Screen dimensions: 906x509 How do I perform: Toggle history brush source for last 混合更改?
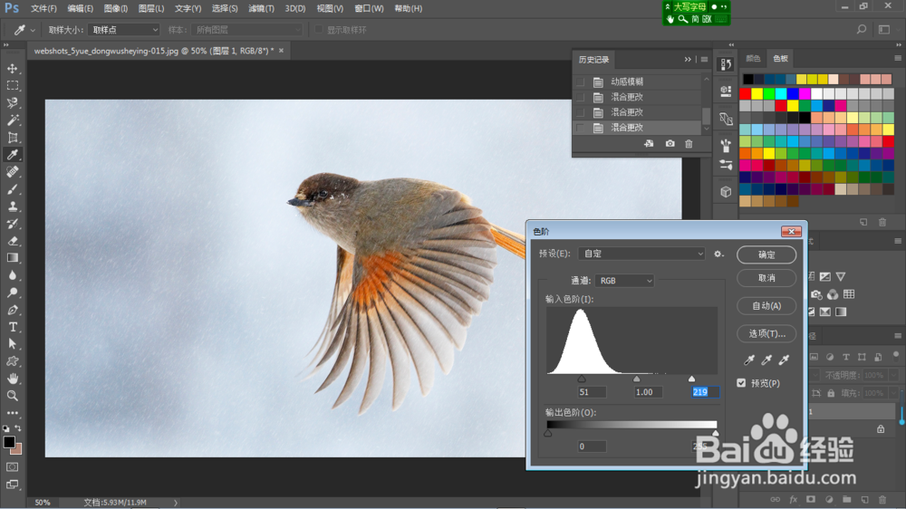pos(580,128)
